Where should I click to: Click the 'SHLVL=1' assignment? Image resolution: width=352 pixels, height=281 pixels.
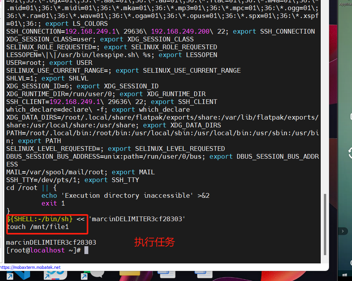click(x=20, y=78)
